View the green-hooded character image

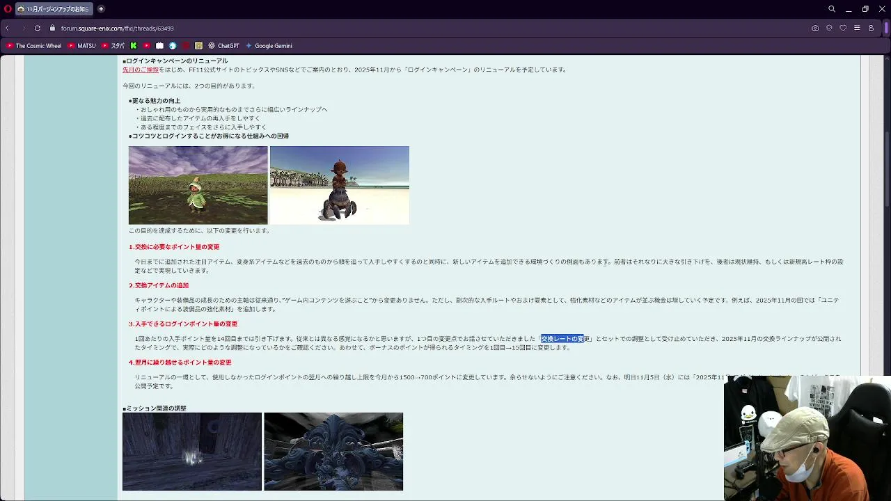[x=198, y=185]
